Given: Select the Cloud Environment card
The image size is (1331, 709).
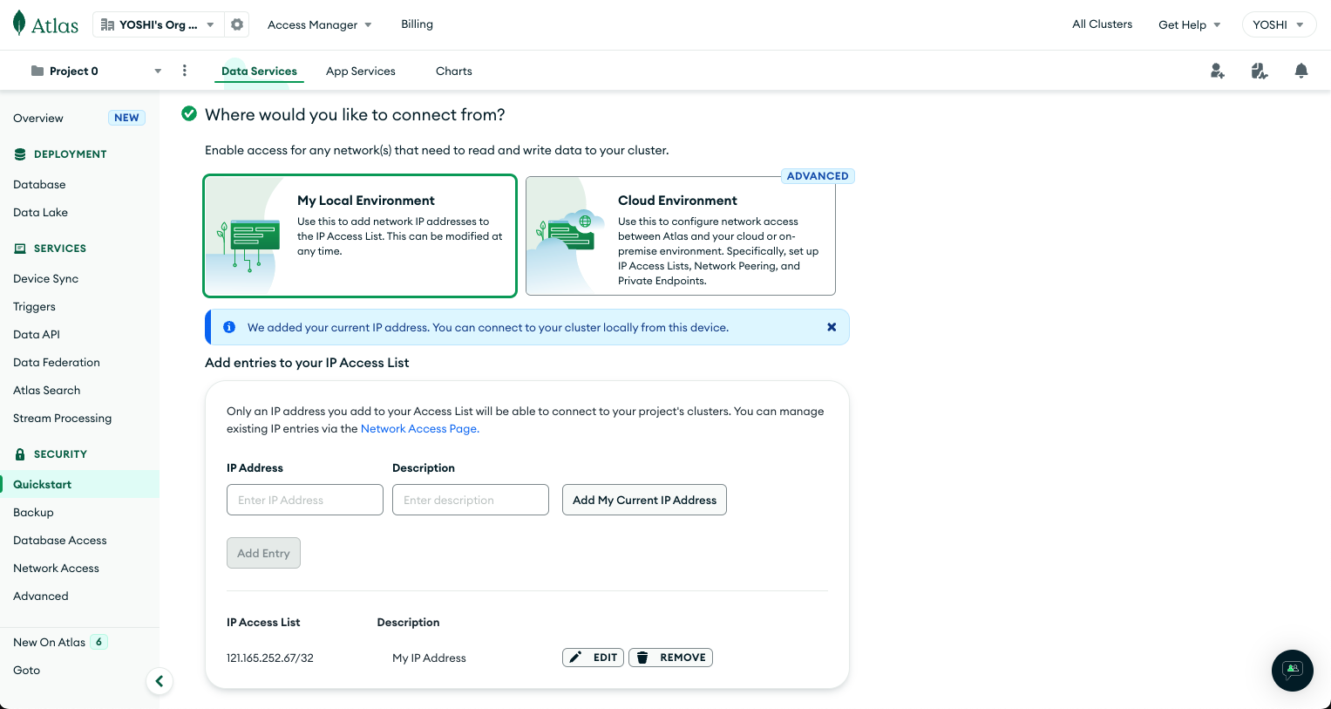Looking at the screenshot, I should [681, 235].
